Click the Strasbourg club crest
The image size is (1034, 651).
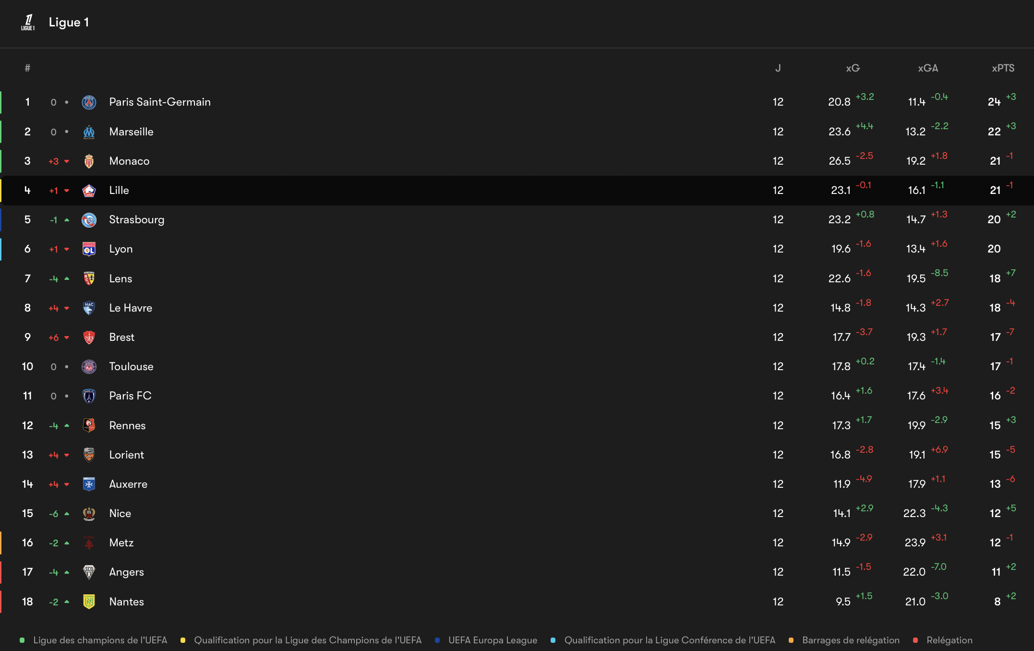click(x=89, y=220)
